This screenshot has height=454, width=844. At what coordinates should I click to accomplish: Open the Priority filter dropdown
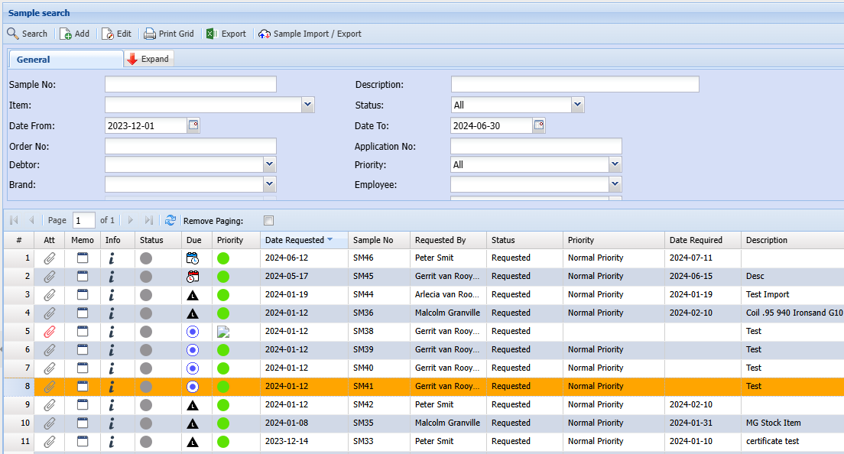point(615,165)
